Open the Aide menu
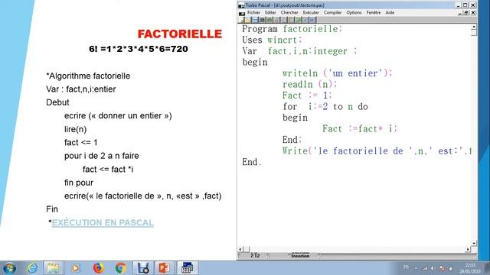This screenshot has height=275, width=490. [390, 12]
